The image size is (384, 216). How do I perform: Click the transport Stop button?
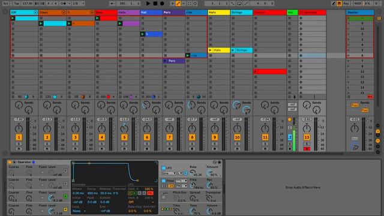155,4
